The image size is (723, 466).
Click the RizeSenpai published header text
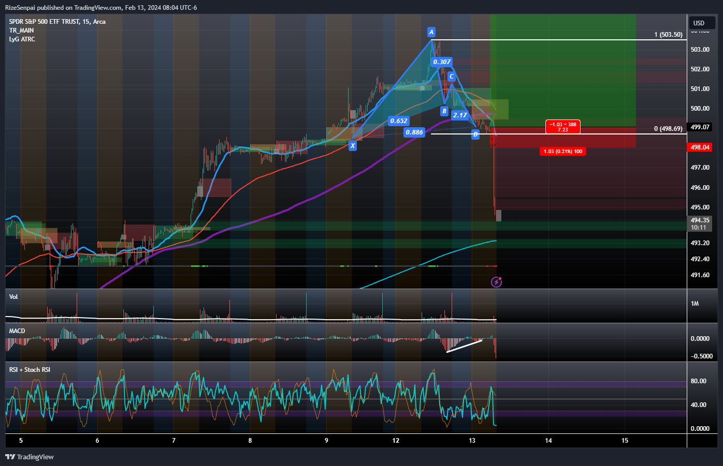(x=100, y=8)
